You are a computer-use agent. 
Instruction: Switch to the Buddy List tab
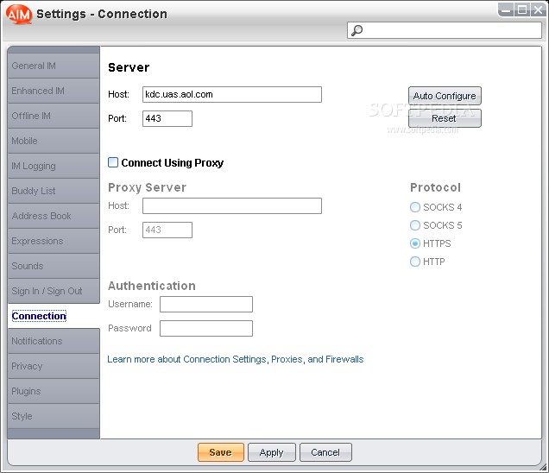[54, 191]
